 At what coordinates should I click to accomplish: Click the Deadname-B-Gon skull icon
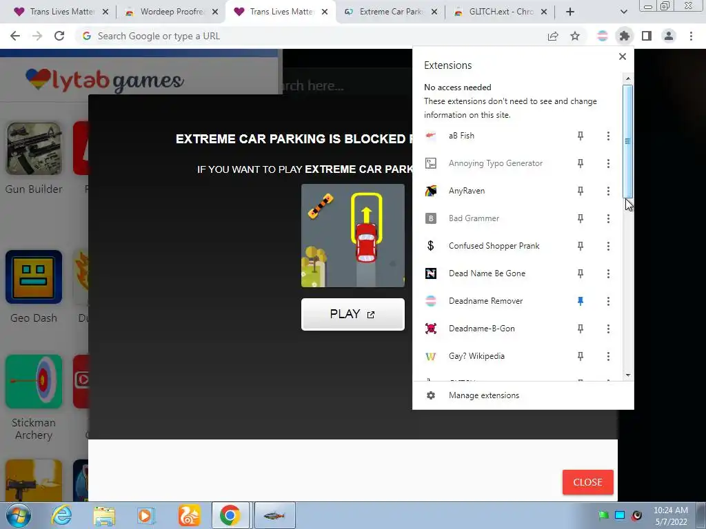tap(431, 329)
